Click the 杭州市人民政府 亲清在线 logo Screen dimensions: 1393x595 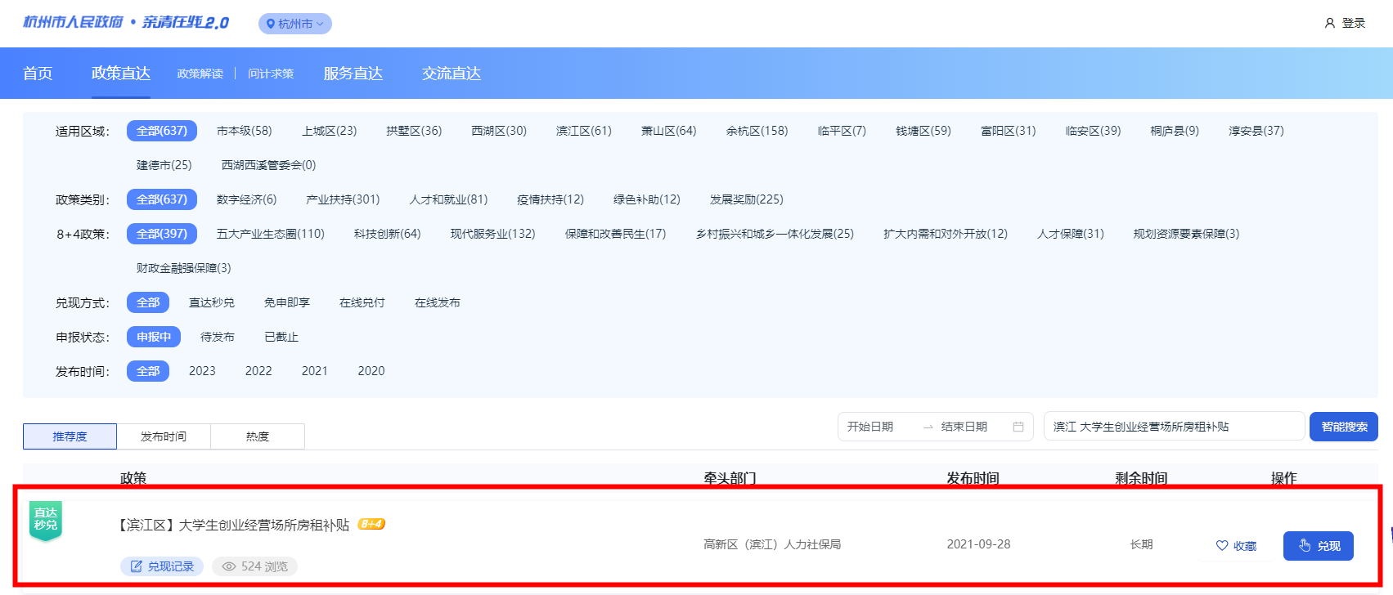click(126, 23)
